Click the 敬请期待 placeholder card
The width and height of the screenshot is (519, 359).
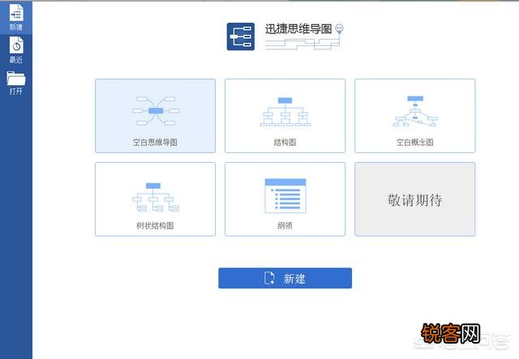pos(414,199)
